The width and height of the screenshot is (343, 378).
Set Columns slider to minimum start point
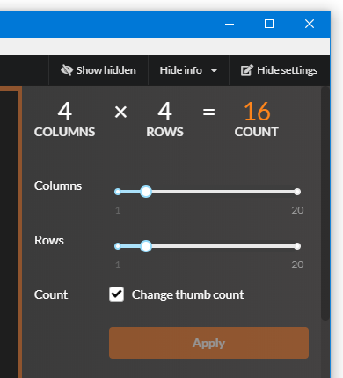(118, 192)
